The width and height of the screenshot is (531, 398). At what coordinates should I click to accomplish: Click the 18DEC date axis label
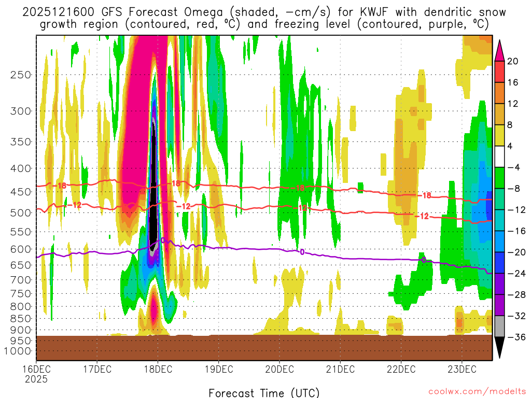tap(158, 369)
